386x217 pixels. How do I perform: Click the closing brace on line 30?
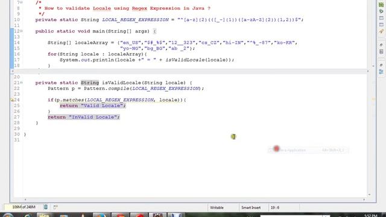click(x=25, y=134)
